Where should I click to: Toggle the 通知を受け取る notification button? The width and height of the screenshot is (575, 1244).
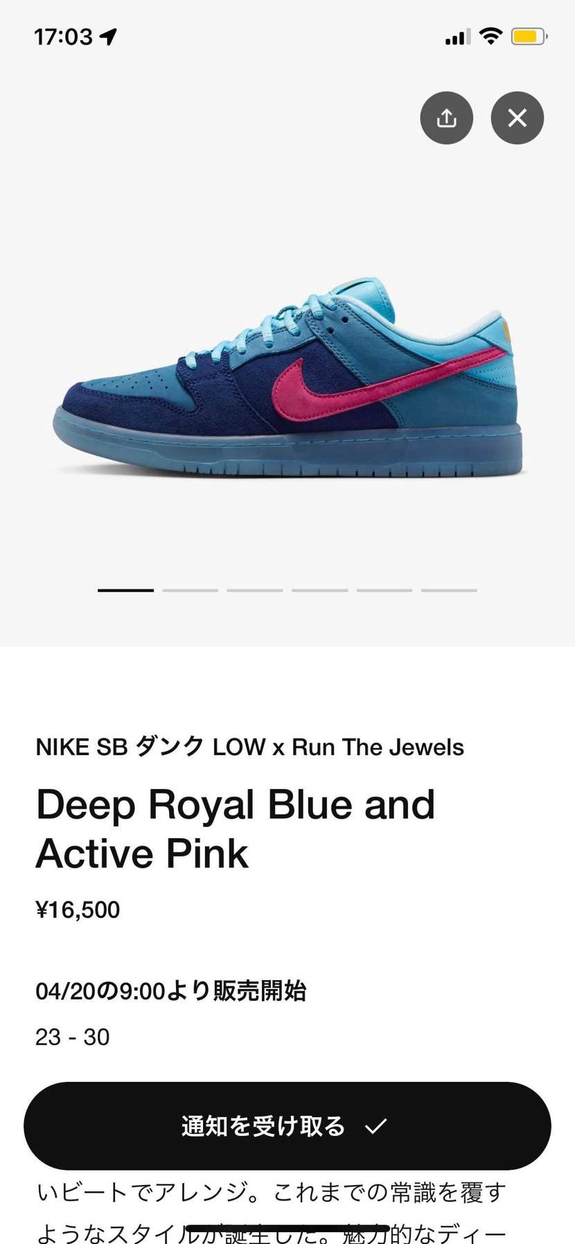pyautogui.click(x=287, y=1126)
